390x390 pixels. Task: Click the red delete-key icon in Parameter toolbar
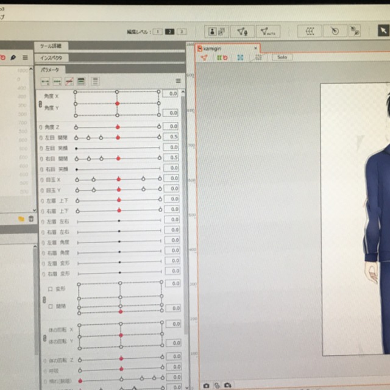tap(69, 81)
